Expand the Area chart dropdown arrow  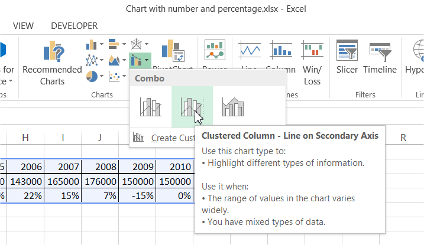point(124,60)
